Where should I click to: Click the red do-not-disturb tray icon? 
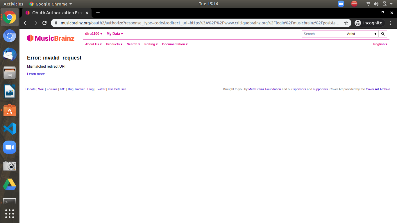[354, 4]
